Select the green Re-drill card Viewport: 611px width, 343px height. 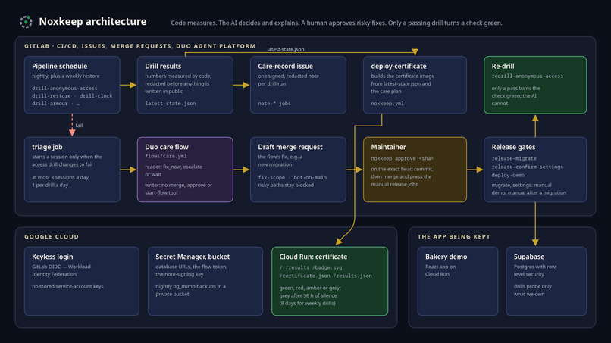pyautogui.click(x=535, y=85)
